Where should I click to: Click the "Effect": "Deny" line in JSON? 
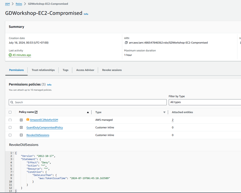click(39, 162)
